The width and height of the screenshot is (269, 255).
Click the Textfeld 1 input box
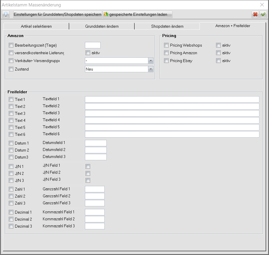pos(172,99)
